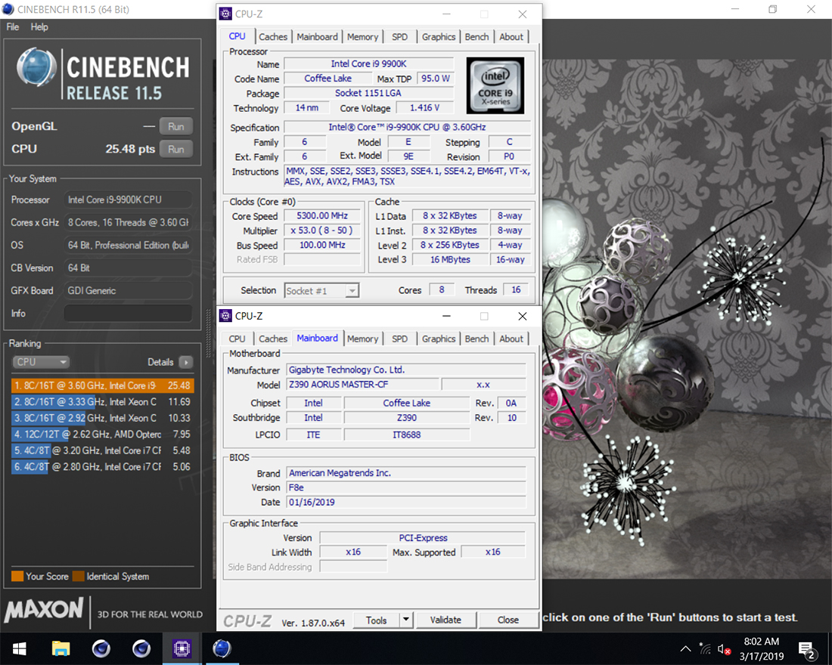Open the File menu in Cinebench
832x665 pixels.
[13, 27]
